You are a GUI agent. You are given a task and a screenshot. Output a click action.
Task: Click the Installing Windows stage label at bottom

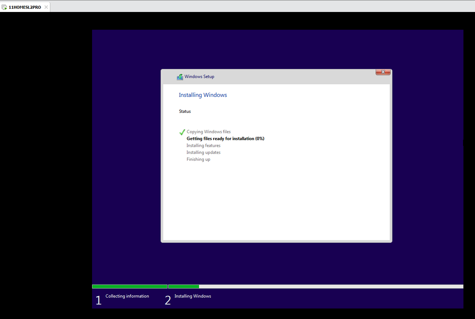coord(192,296)
